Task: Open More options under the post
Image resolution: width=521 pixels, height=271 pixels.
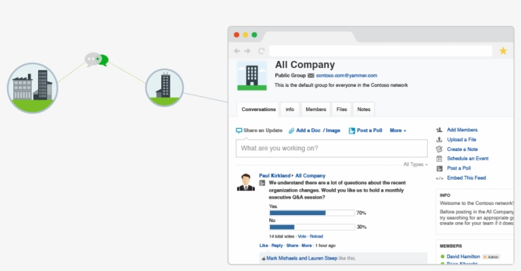Action: coord(306,246)
